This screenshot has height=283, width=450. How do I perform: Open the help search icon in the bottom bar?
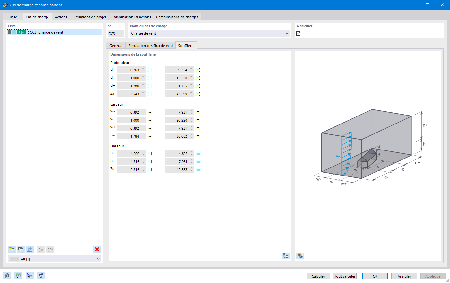7,276
